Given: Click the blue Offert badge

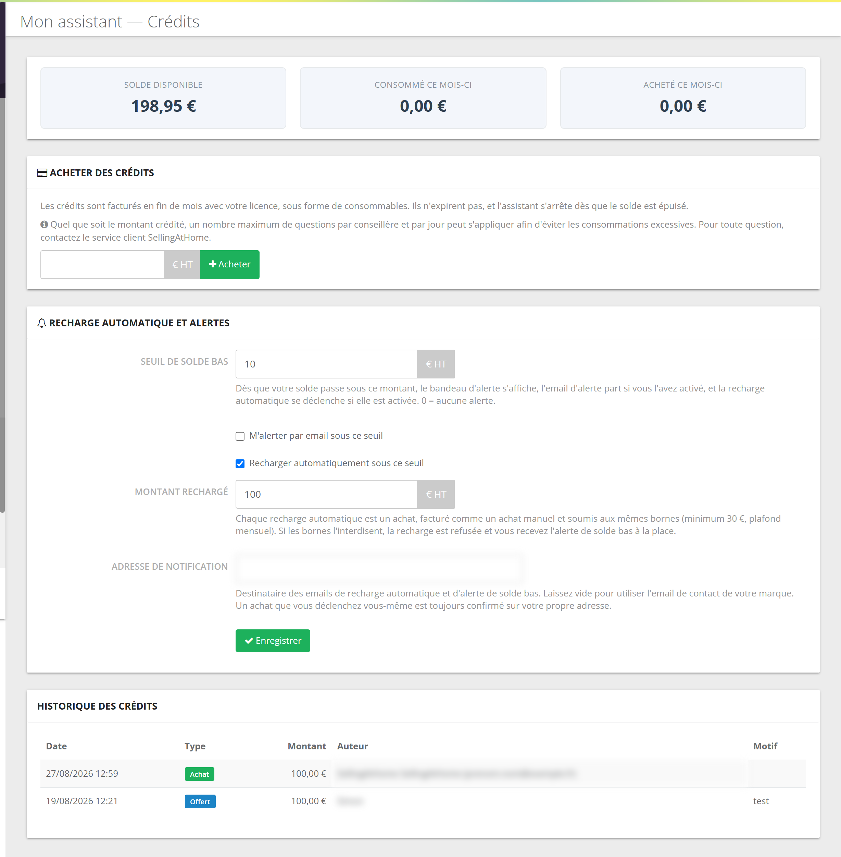Looking at the screenshot, I should coord(200,802).
